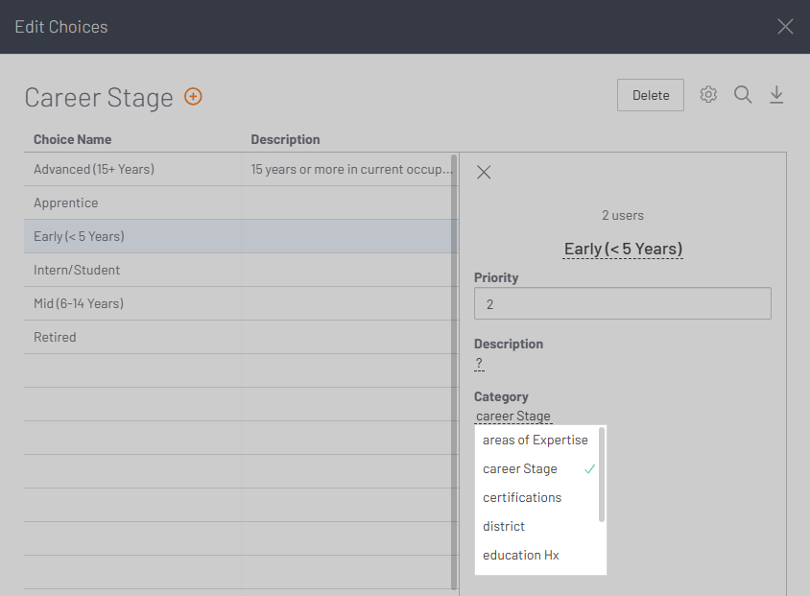The height and width of the screenshot is (596, 810).
Task: Select the Retired choice row
Action: coord(55,337)
